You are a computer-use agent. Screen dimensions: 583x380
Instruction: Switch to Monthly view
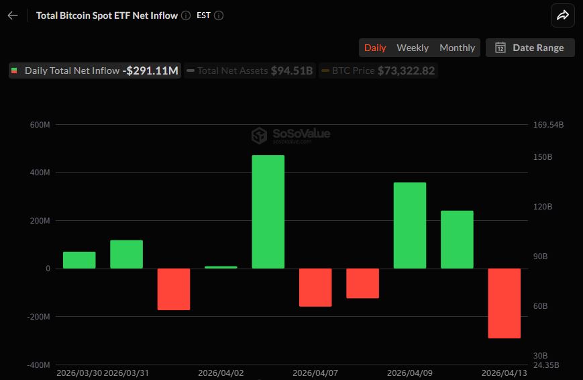coord(457,48)
